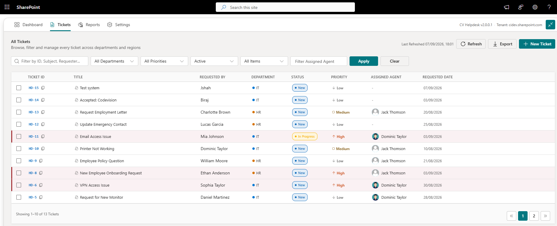Go to first page with double-left arrow
557x226 pixels.
coord(512,216)
